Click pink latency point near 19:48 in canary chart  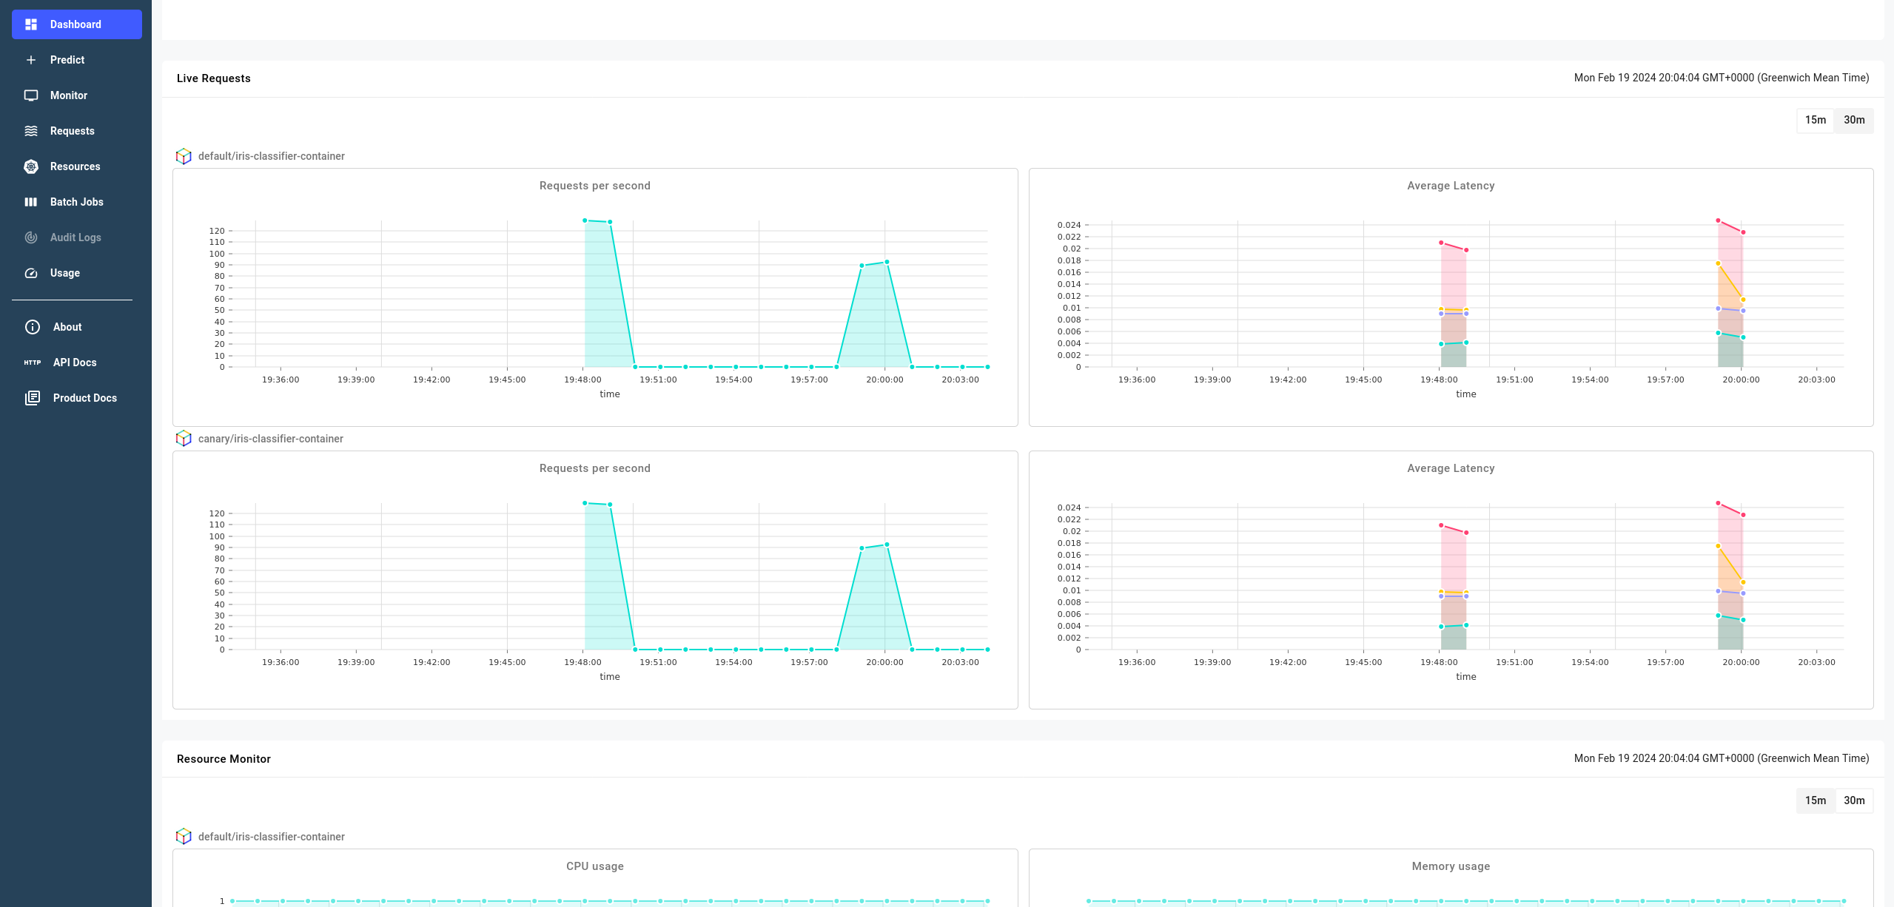click(1440, 525)
